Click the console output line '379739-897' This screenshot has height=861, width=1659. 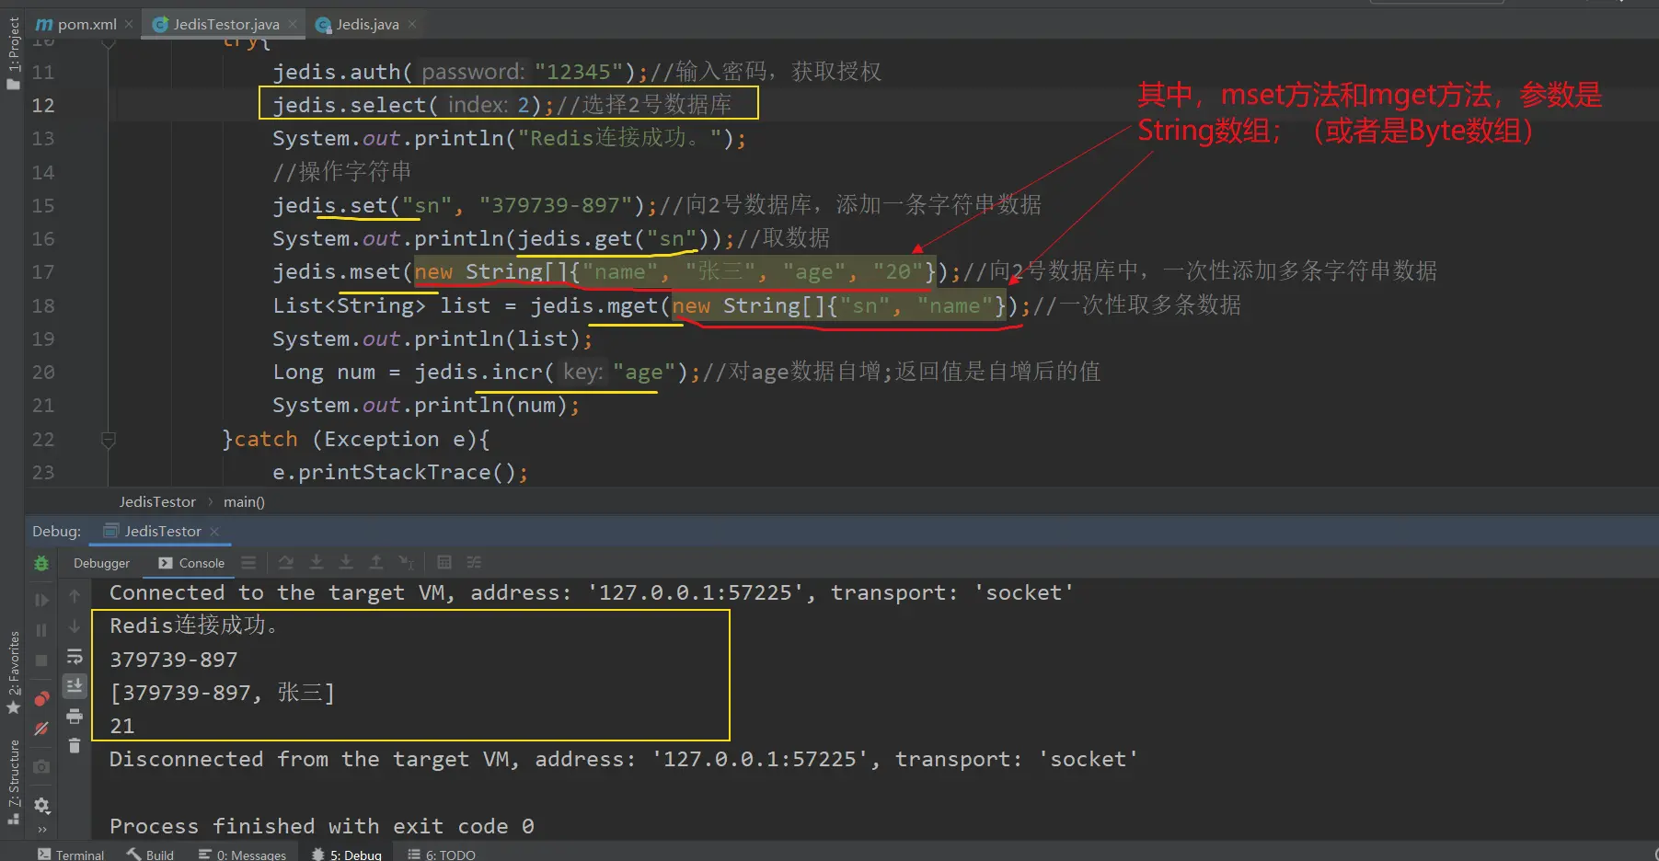tap(174, 660)
